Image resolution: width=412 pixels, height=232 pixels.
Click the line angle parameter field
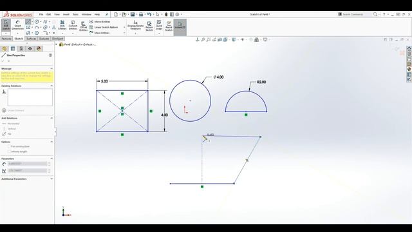click(27, 170)
